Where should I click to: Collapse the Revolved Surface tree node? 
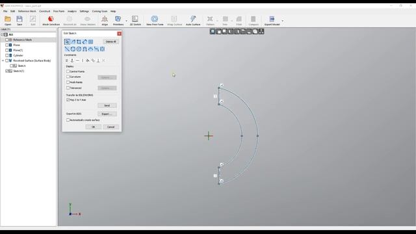[x=3, y=60]
